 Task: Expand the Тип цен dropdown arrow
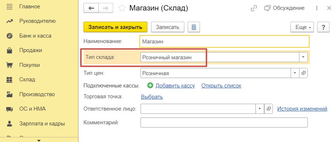tap(295, 73)
